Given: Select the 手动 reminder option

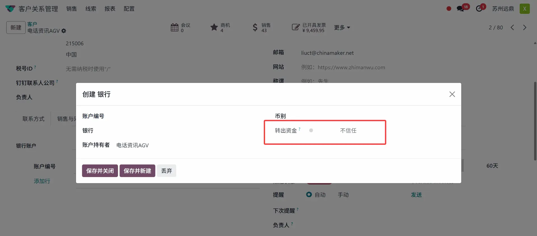Looking at the screenshot, I should [x=343, y=195].
